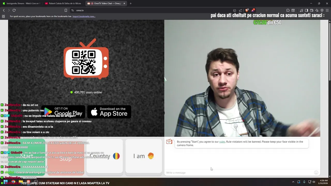Open the tab search icon in the toolbar
Image resolution: width=331 pixels, height=186 pixels.
tap(293, 10)
